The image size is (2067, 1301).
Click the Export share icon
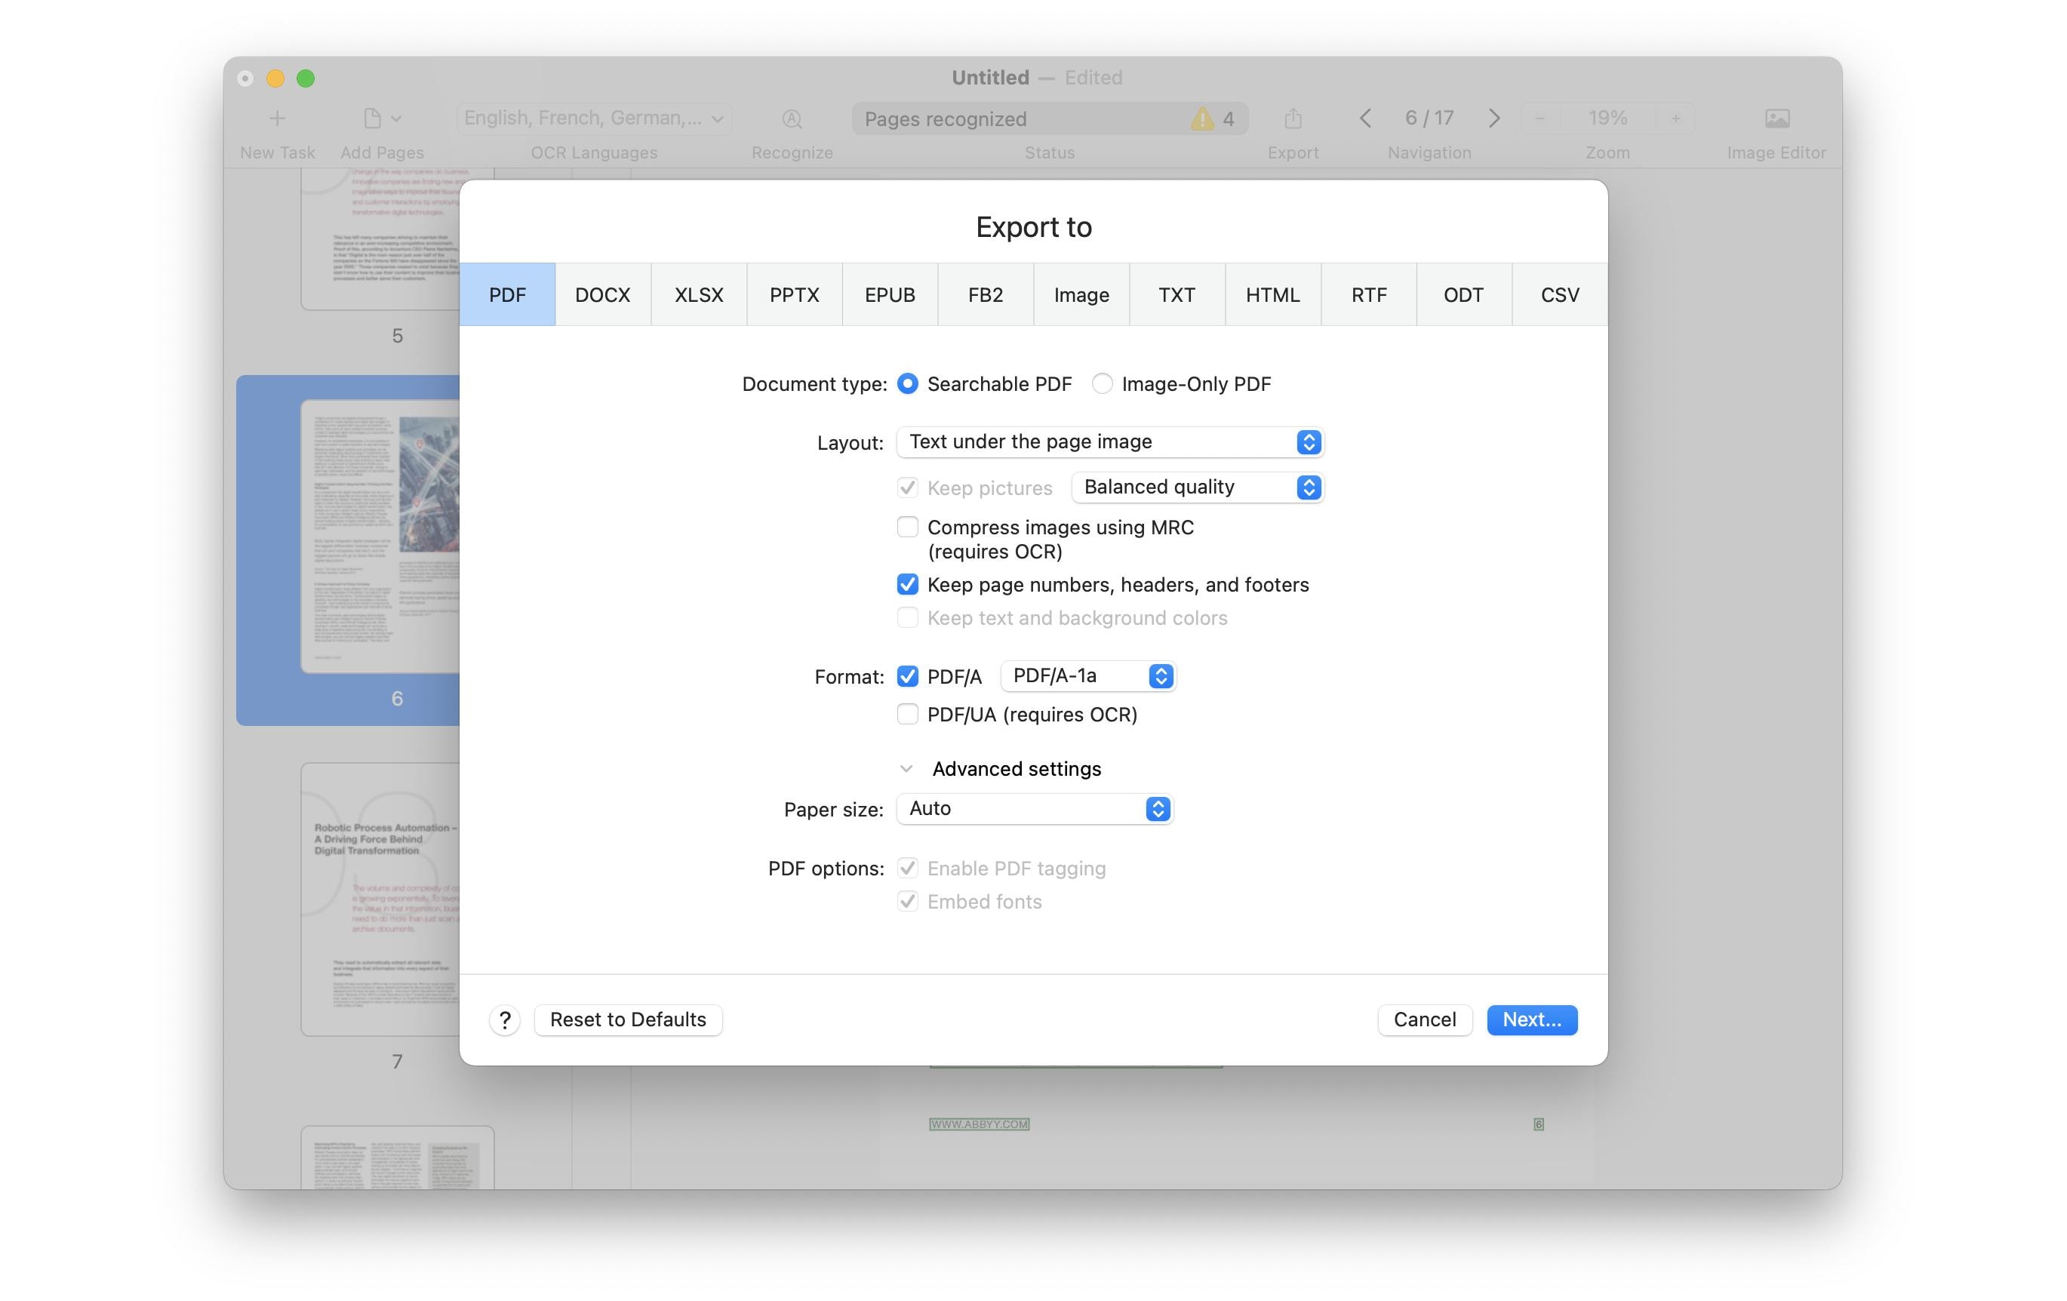coord(1293,118)
